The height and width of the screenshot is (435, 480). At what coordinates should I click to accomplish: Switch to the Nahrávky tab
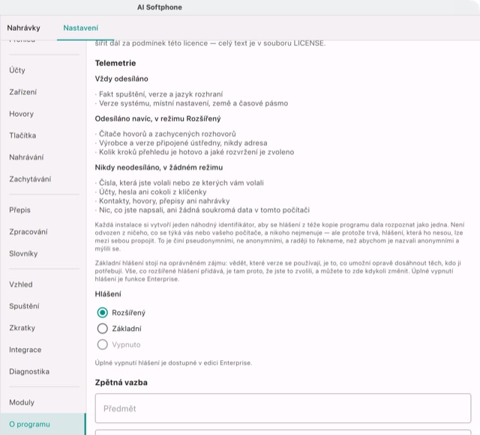click(23, 28)
